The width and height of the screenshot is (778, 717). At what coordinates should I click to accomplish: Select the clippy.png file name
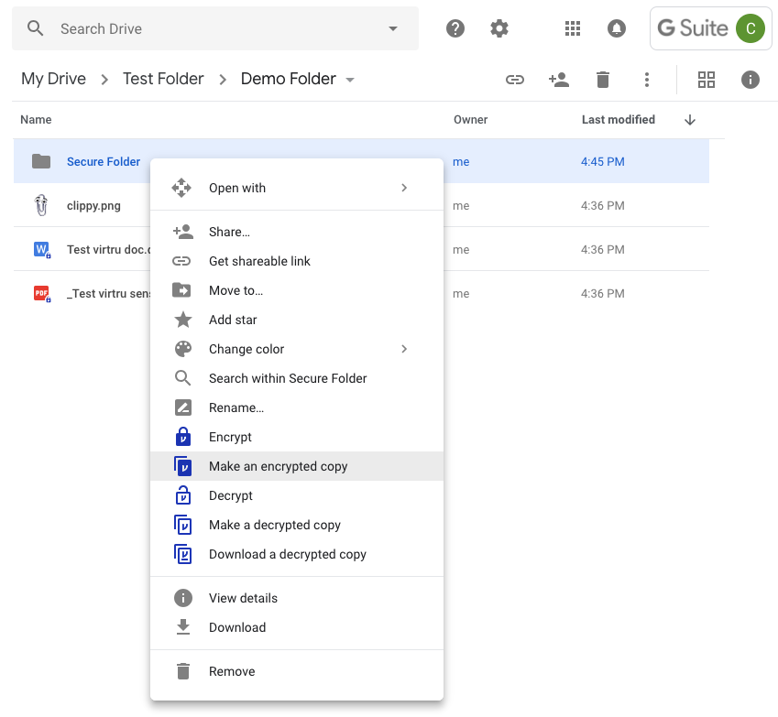(93, 206)
